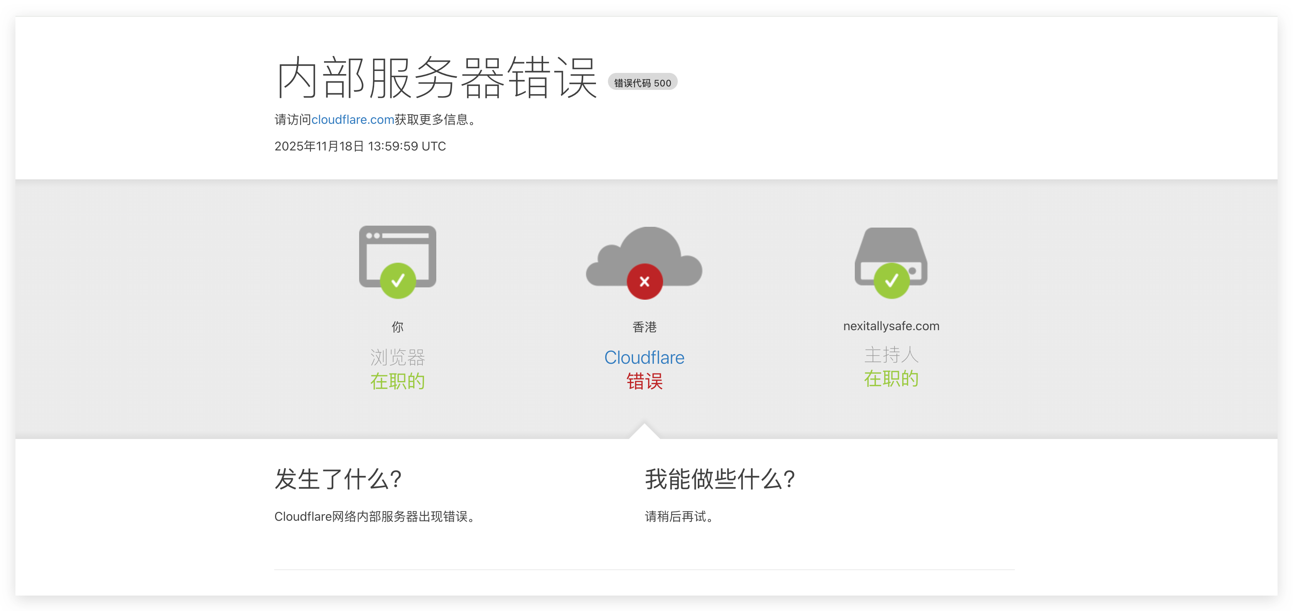Click the green 在职的 under 浏览器
This screenshot has height=611, width=1293.
click(x=397, y=381)
